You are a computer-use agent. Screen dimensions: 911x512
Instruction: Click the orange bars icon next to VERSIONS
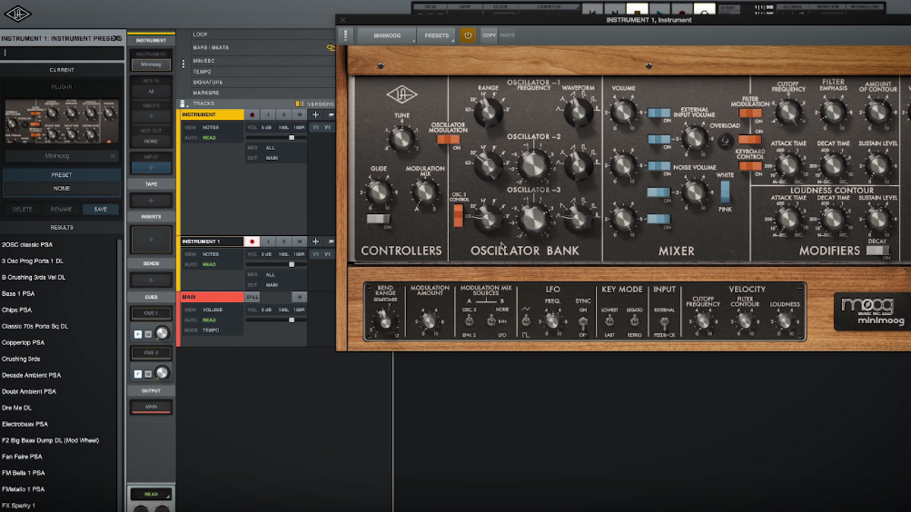tap(300, 103)
